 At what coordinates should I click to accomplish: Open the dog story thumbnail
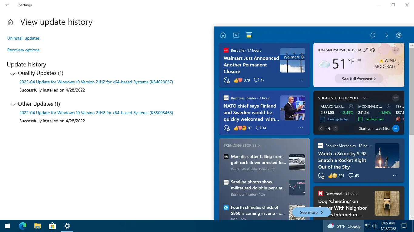click(x=387, y=203)
